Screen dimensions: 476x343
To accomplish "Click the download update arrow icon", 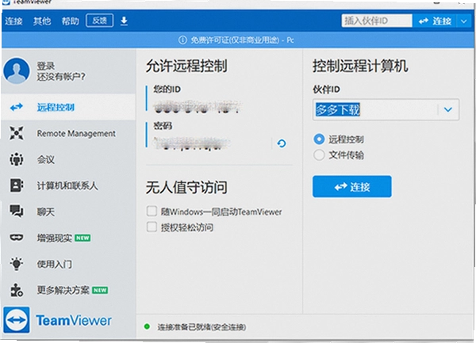I will pos(124,21).
